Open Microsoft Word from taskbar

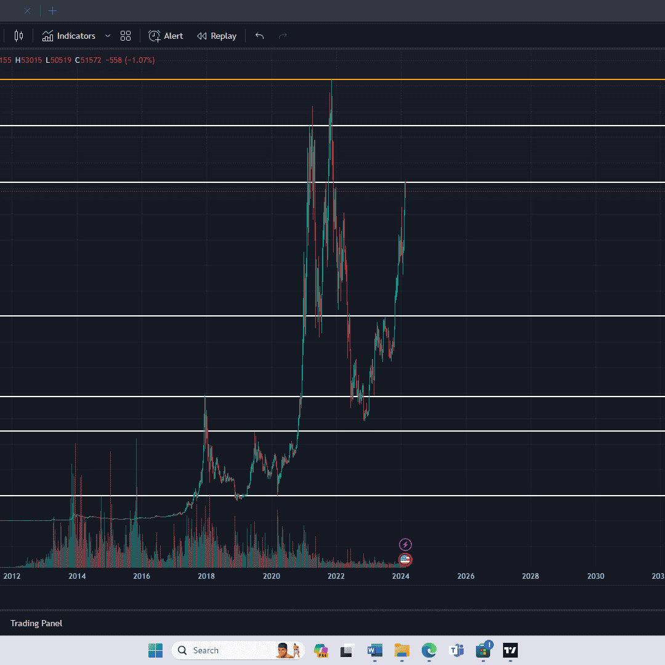[x=374, y=650]
